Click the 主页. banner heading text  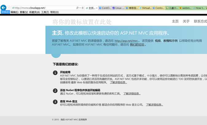58,33
